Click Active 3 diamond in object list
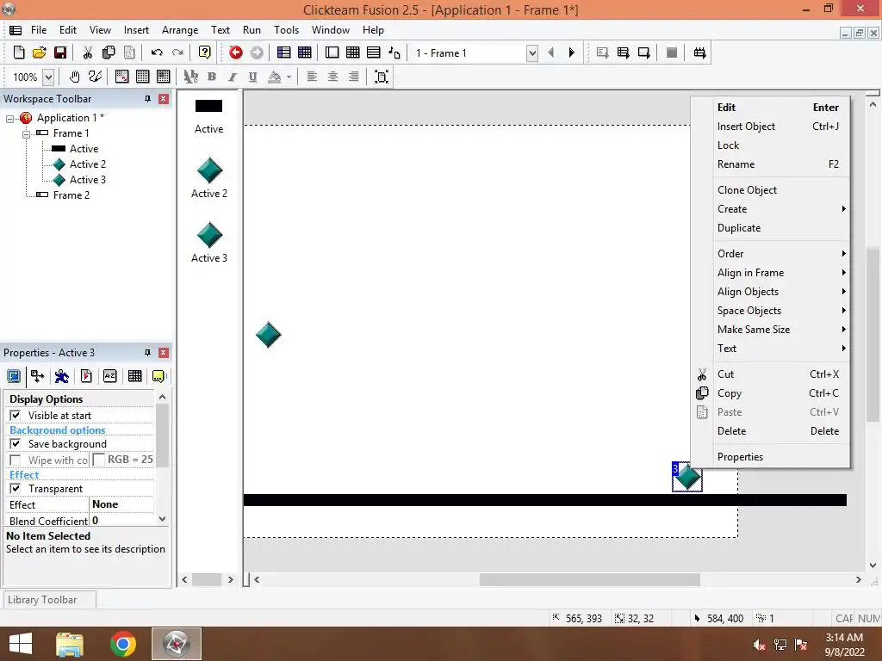 coord(209,235)
